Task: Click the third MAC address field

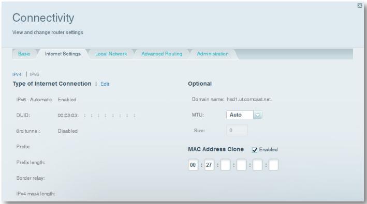Action: (x=225, y=165)
